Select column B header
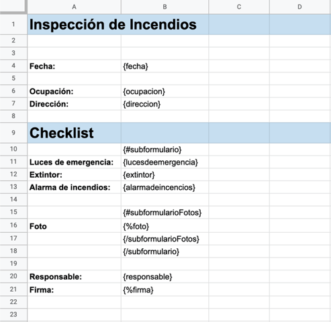331x322 pixels. 164,7
